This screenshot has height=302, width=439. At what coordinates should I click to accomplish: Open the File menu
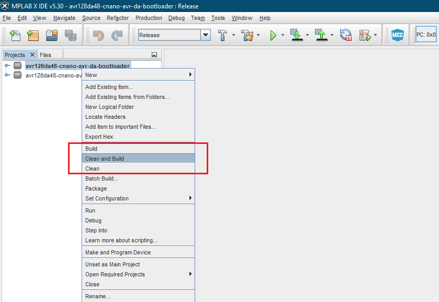pos(7,18)
